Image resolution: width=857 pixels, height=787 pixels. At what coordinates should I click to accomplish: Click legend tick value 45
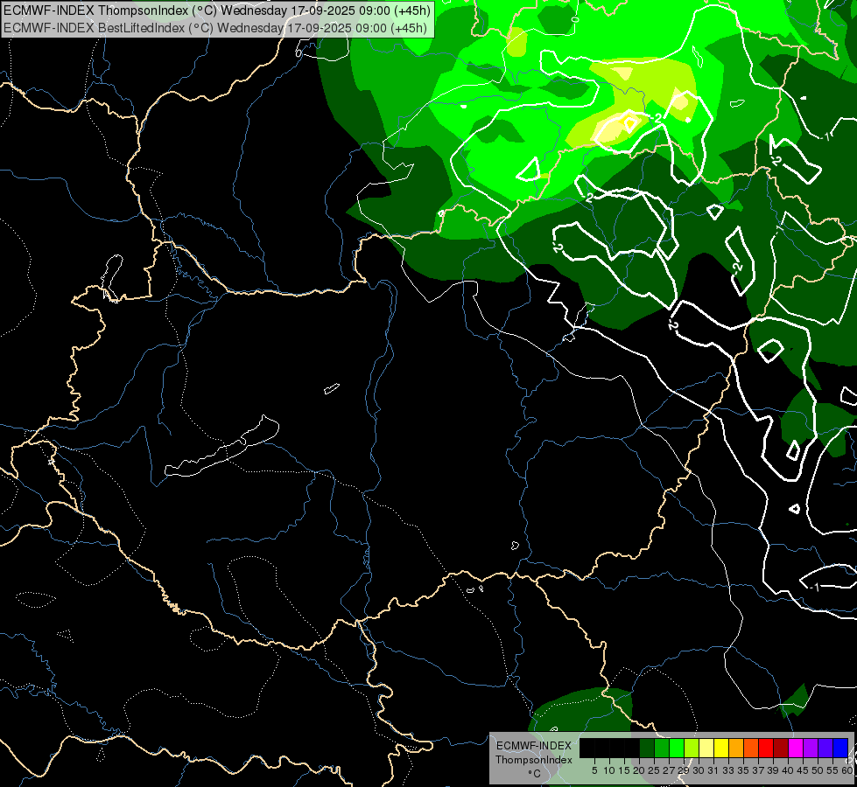803,770
